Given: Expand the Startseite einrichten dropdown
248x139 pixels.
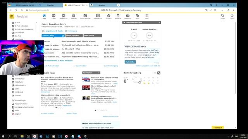Looking at the screenshot, I should (x=141, y=22).
